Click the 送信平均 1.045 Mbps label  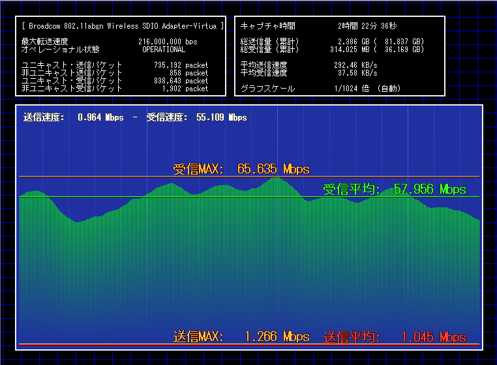tap(395, 337)
